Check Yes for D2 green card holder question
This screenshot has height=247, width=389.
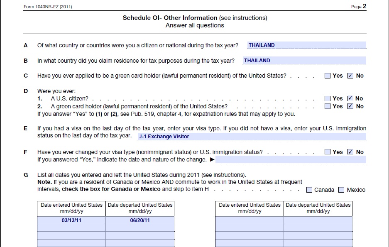click(328, 106)
